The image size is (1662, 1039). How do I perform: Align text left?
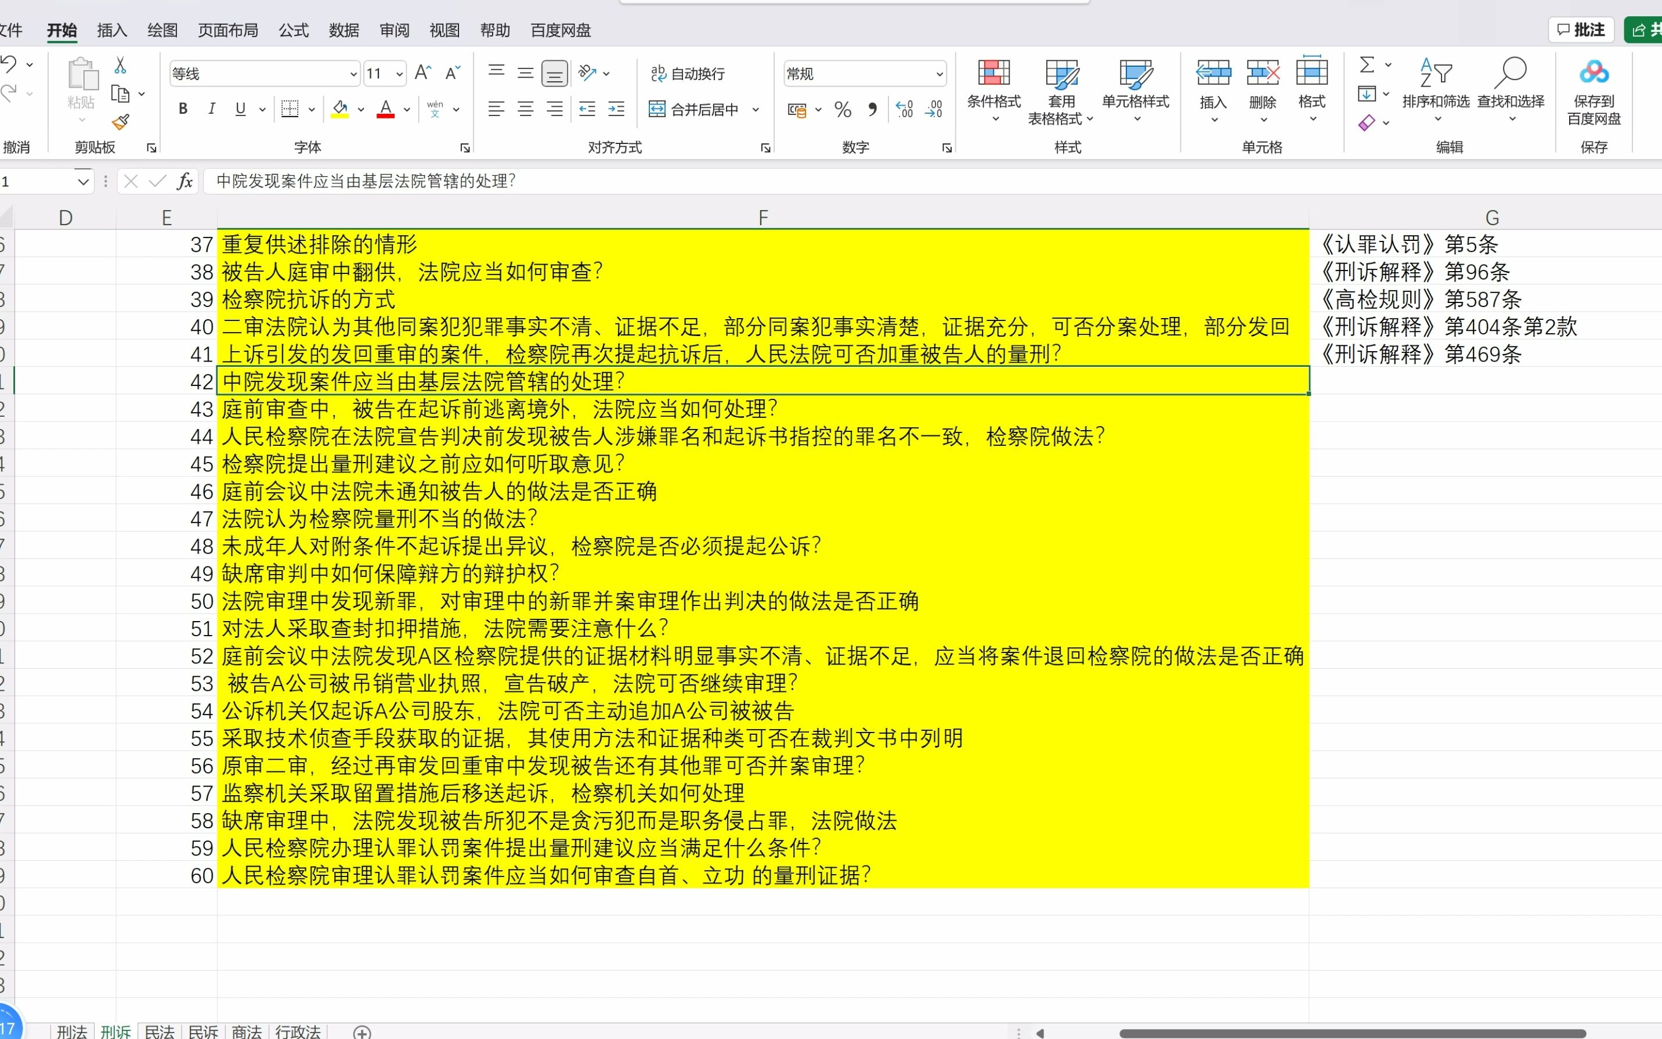tap(496, 109)
